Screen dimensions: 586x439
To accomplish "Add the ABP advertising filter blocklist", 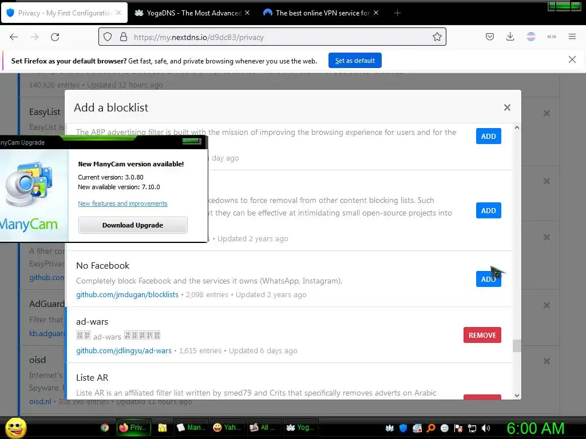I will point(488,136).
